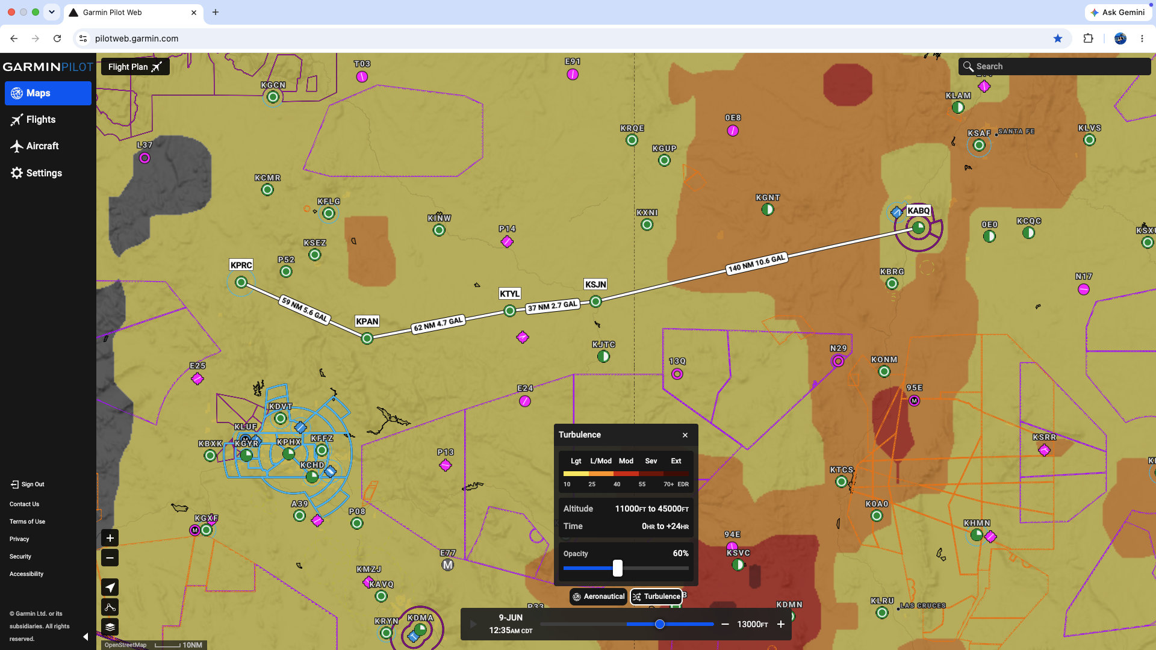Open Accessibility link
The image size is (1156, 650).
click(26, 574)
